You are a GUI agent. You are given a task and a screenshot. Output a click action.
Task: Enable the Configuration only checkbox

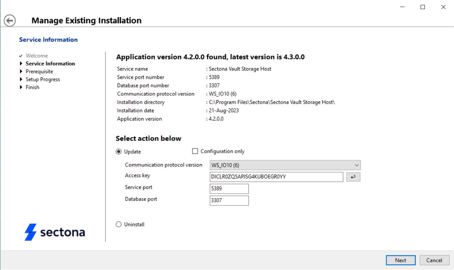click(195, 151)
